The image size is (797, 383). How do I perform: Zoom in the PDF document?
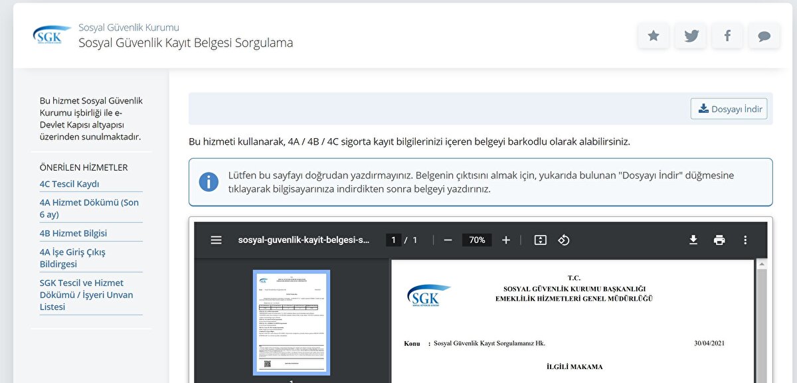coord(506,240)
